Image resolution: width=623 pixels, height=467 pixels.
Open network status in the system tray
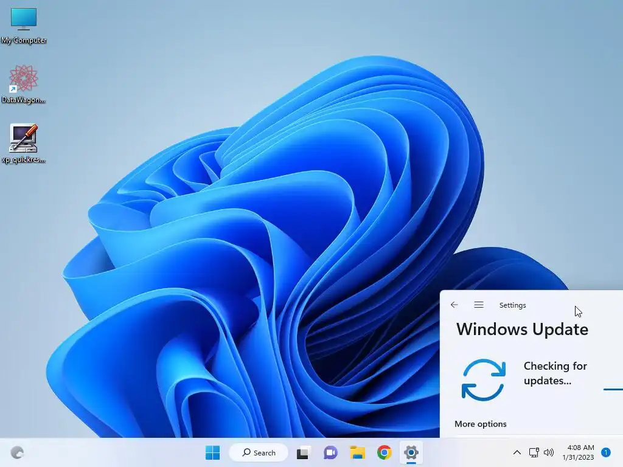534,452
